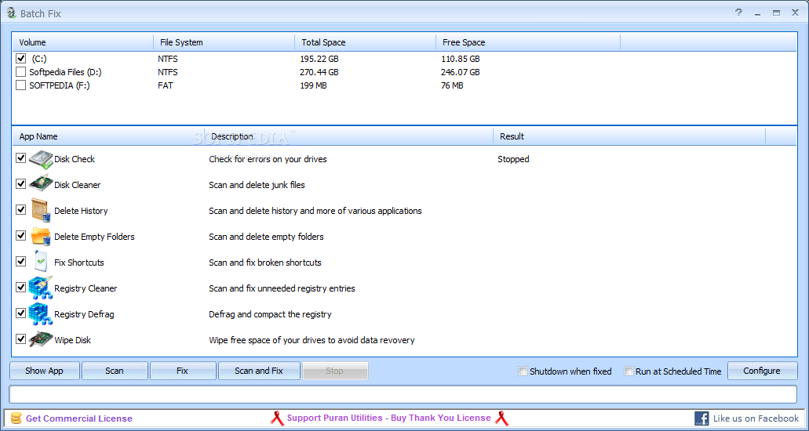Click 'Scan and fix broken shortcuts' description

point(265,263)
